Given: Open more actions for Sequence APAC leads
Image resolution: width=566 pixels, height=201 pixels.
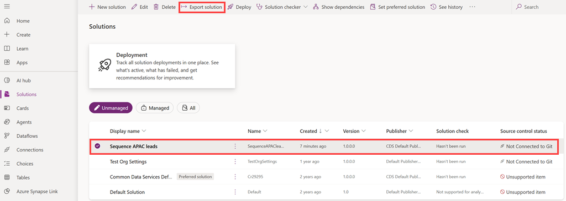Looking at the screenshot, I should [235, 146].
